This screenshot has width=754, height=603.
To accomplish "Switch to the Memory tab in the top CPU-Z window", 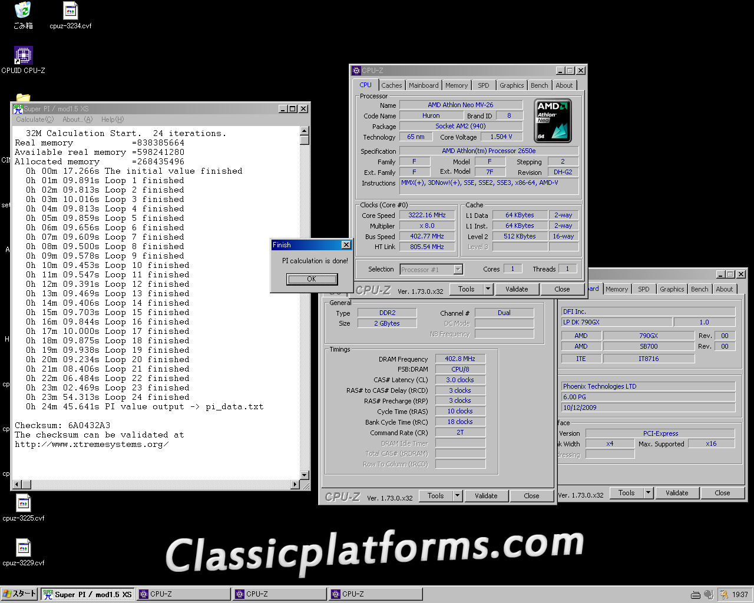I will (x=457, y=85).
